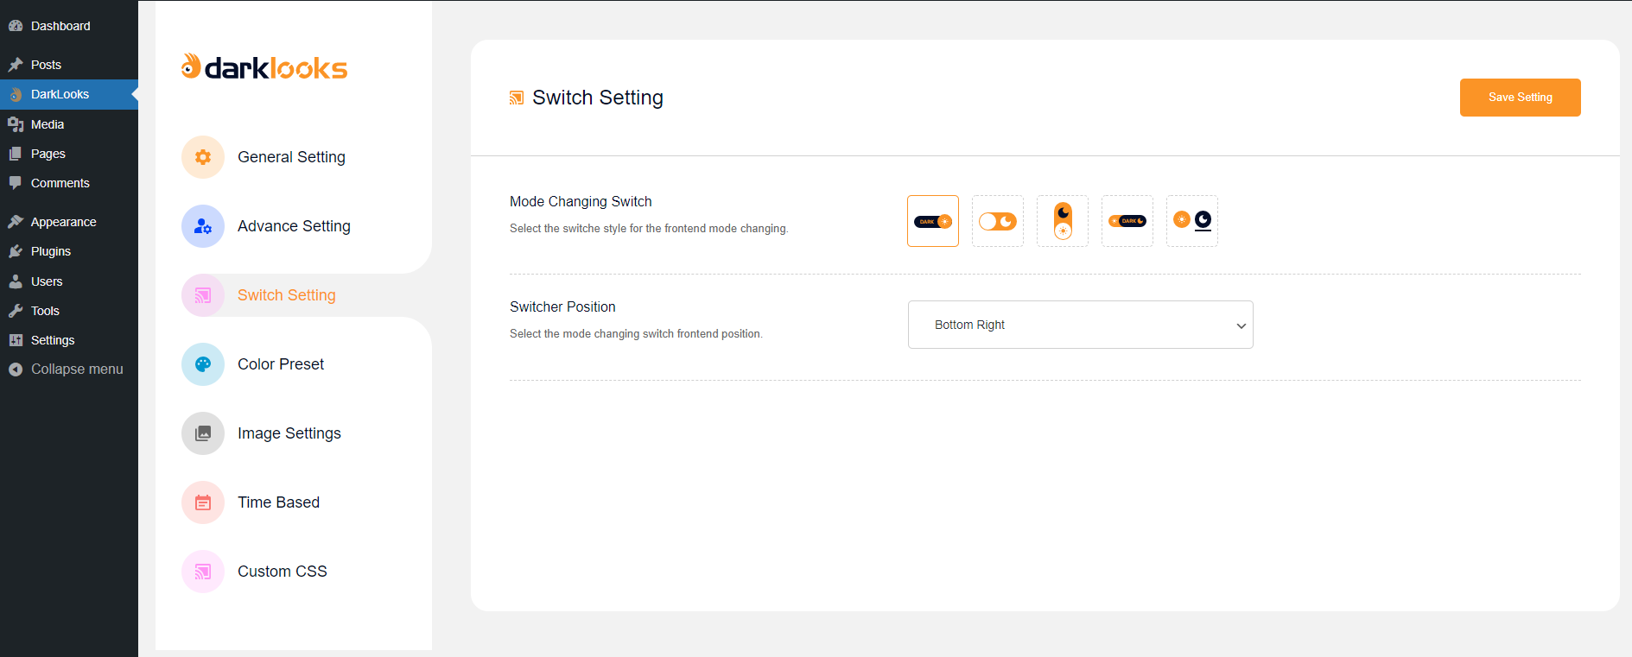Viewport: 1632px width, 657px height.
Task: Go to the WordPress Dashboard
Action: 60,26
